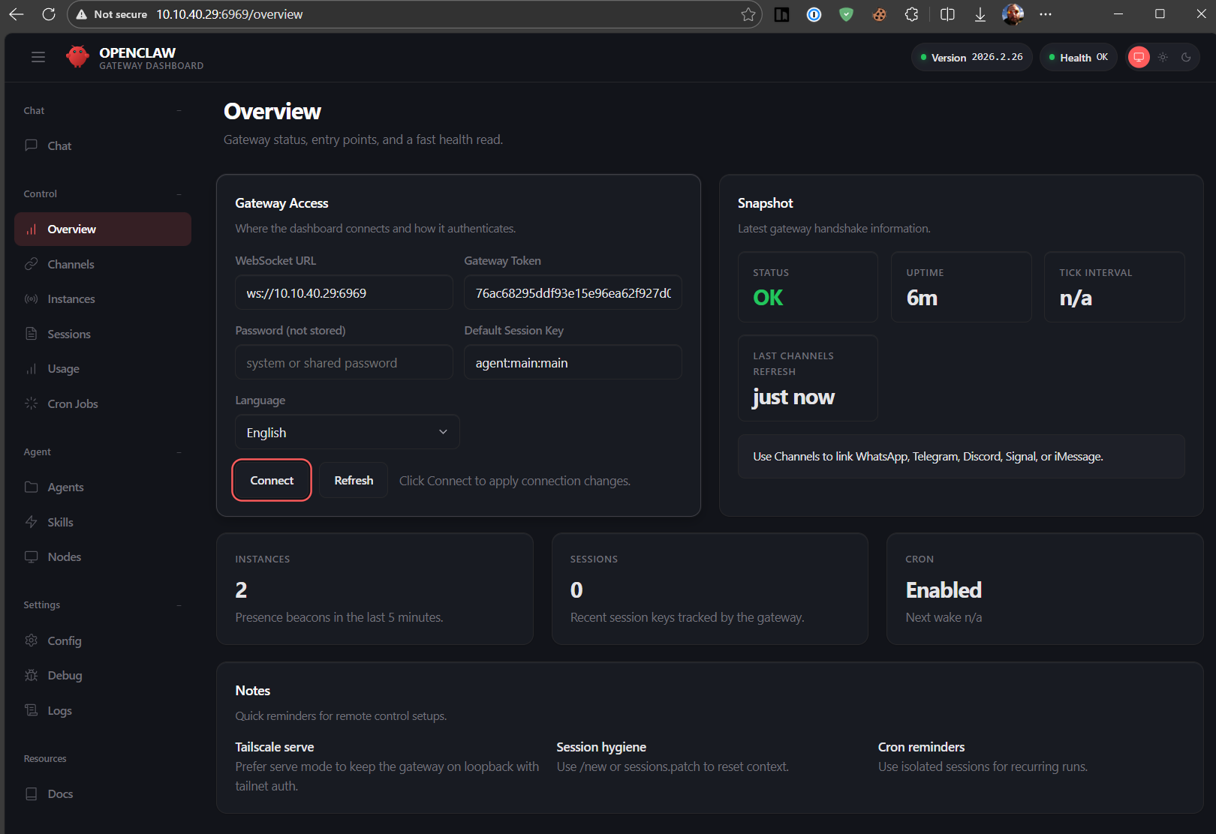
Task: Switch to dark theme moon toggle
Action: [1186, 57]
